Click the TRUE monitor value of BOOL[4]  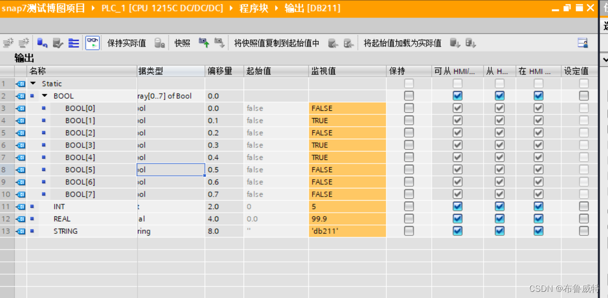coord(347,157)
